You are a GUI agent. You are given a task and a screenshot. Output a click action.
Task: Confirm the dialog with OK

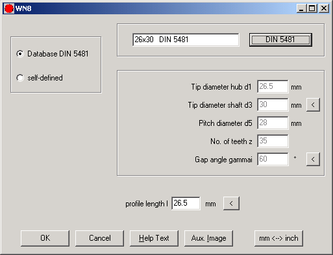click(45, 238)
